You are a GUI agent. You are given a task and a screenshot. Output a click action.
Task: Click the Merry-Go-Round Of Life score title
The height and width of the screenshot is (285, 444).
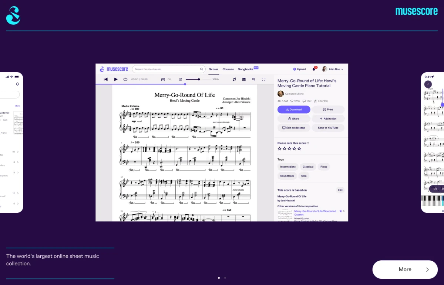(x=185, y=95)
